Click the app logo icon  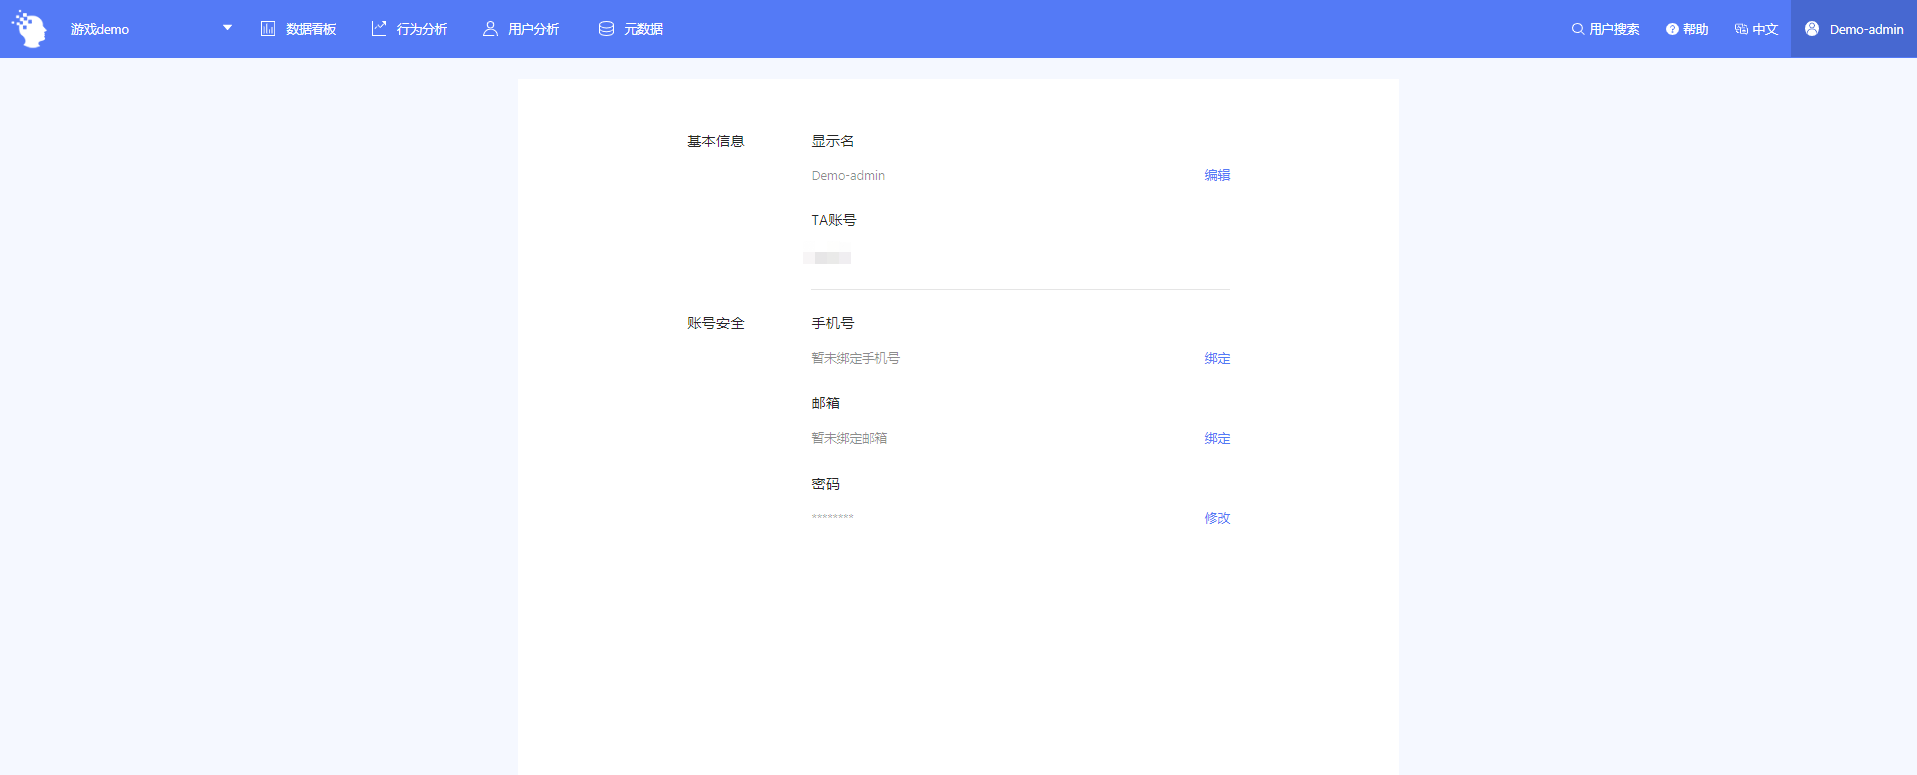(x=30, y=29)
